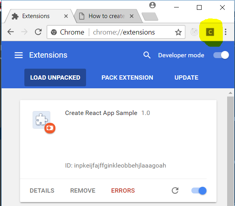The image size is (235, 206).
Task: Click UPDATE button
Action: click(x=186, y=77)
